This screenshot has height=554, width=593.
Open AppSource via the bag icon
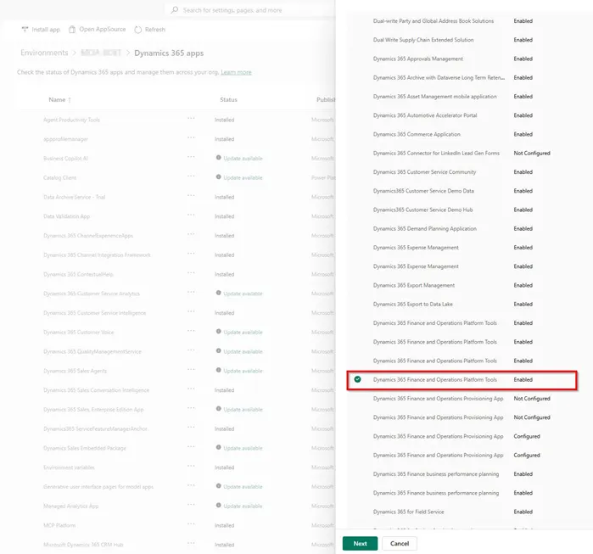coord(72,29)
